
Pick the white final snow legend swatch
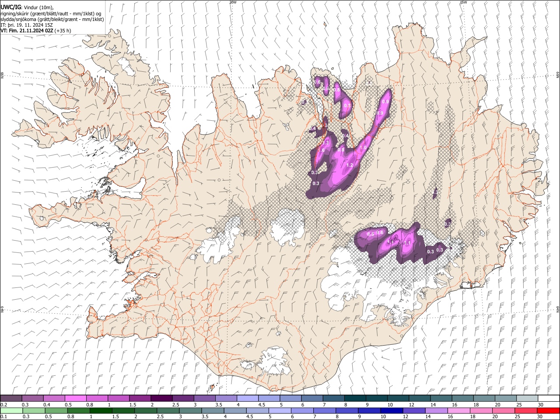549,398
